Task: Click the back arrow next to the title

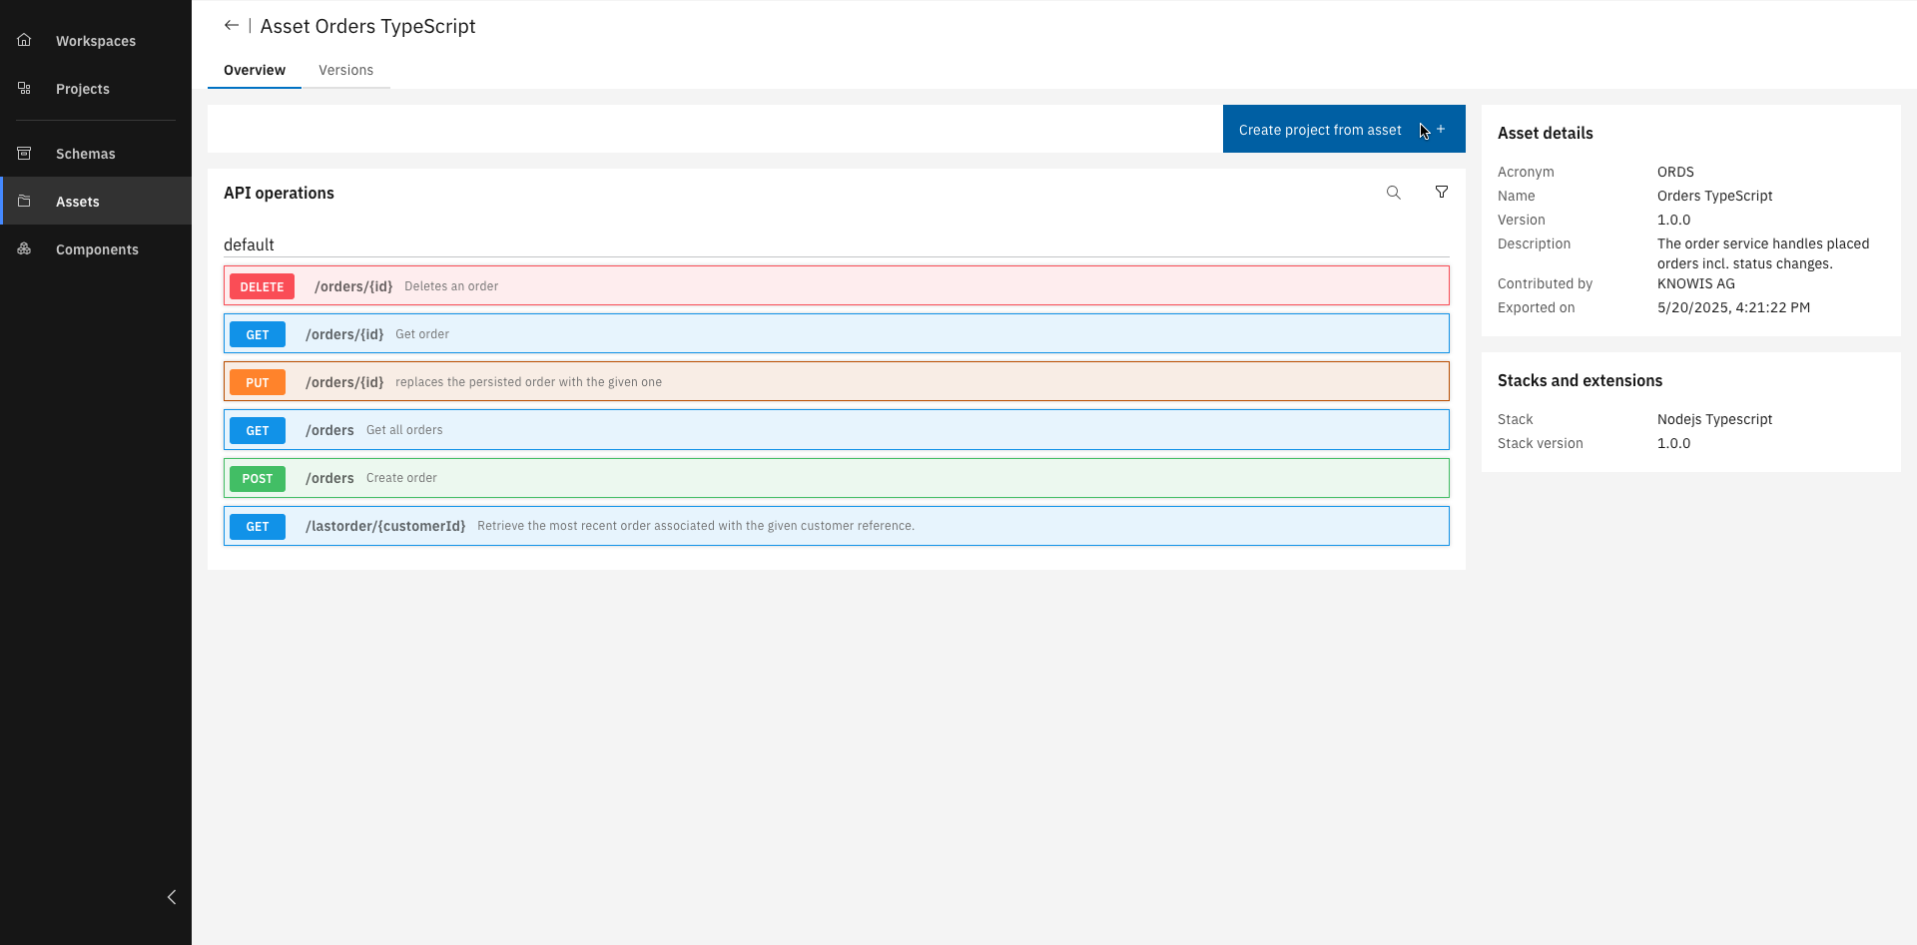Action: pyautogui.click(x=232, y=25)
